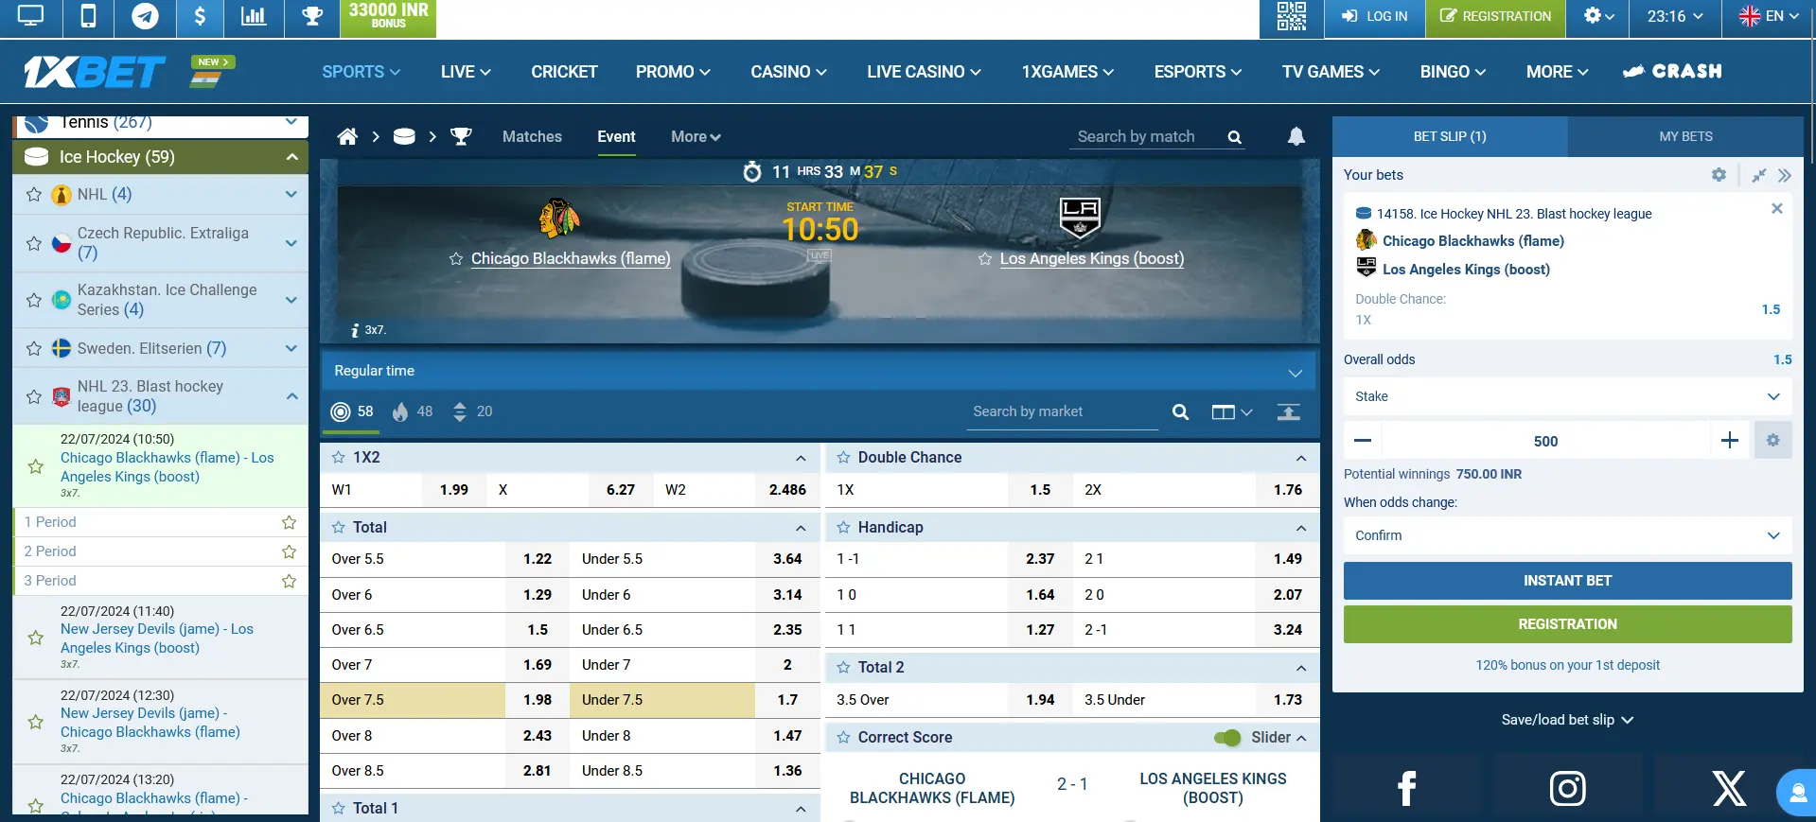This screenshot has height=822, width=1816.
Task: Remove Chicago Blackhawks bet from slip
Action: coord(1776,208)
